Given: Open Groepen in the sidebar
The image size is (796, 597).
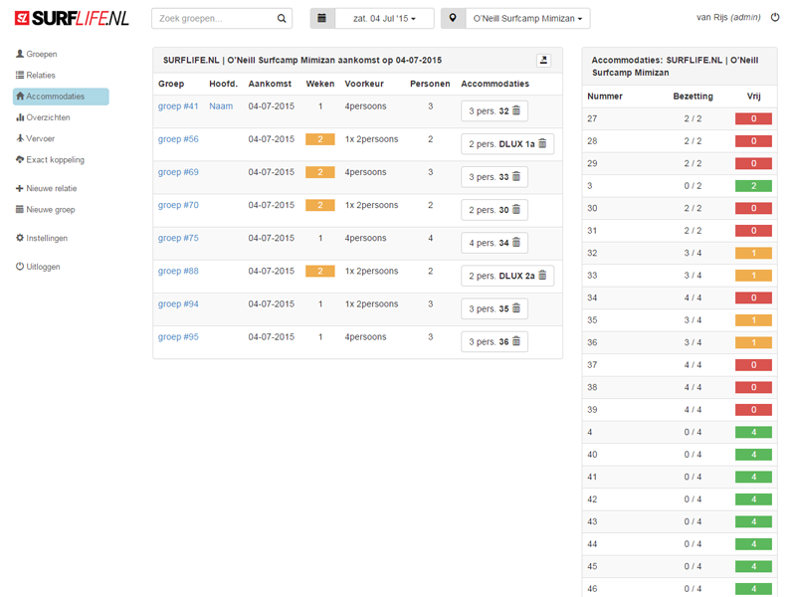Looking at the screenshot, I should pos(37,54).
